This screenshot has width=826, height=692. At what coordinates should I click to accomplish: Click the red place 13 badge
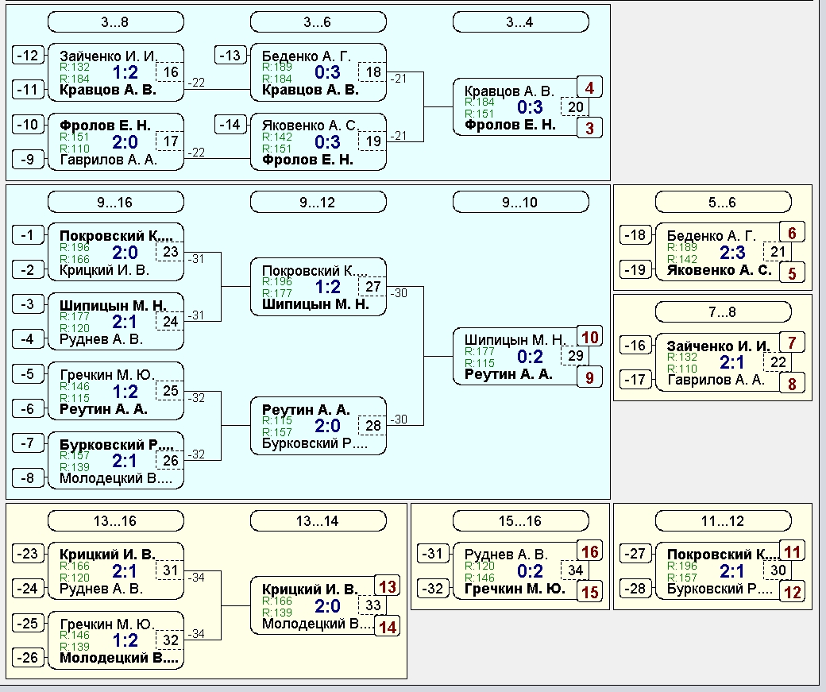[x=388, y=586]
